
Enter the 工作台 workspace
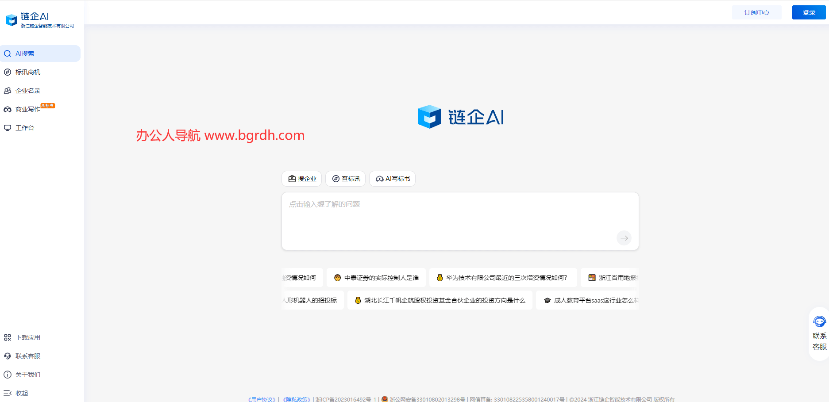(25, 127)
